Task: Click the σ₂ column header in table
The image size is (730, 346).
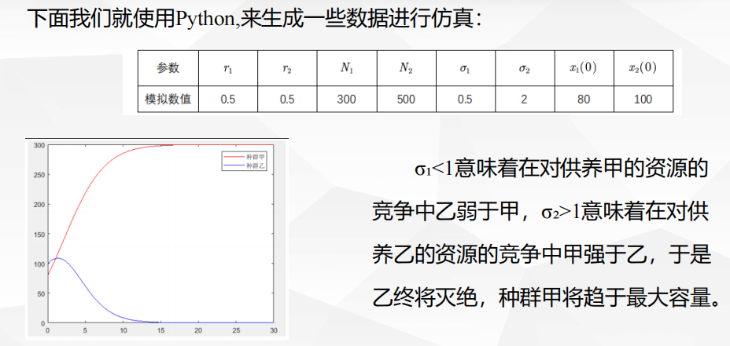Action: [x=525, y=68]
